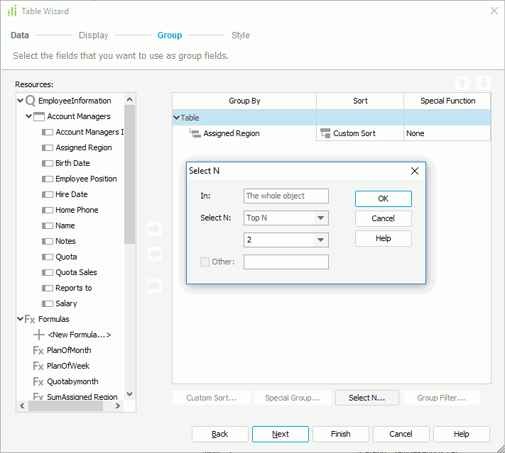
Task: Click the 'The whole object' field
Action: (286, 196)
